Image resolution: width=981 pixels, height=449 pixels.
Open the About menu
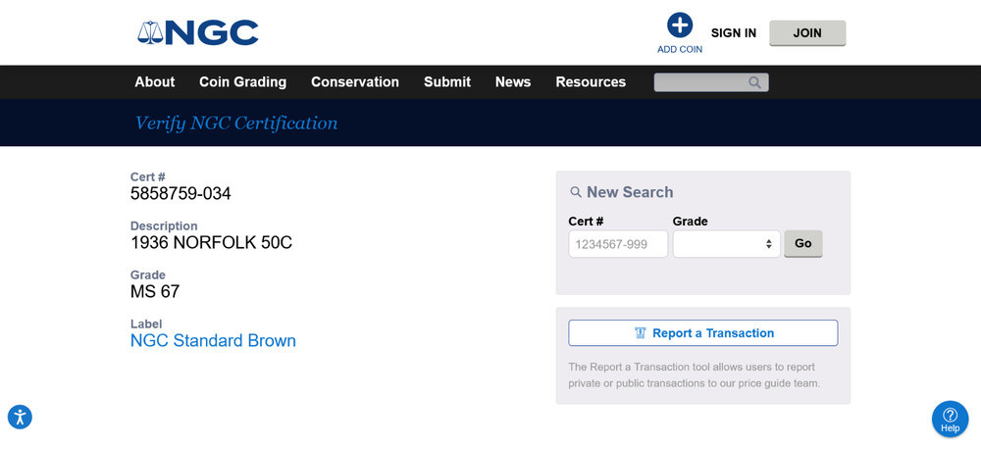pyautogui.click(x=155, y=82)
